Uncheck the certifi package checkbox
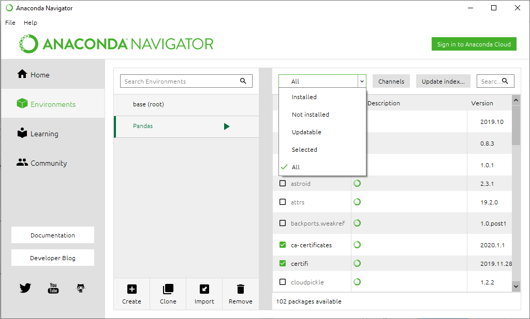Image resolution: width=530 pixels, height=319 pixels. (283, 263)
